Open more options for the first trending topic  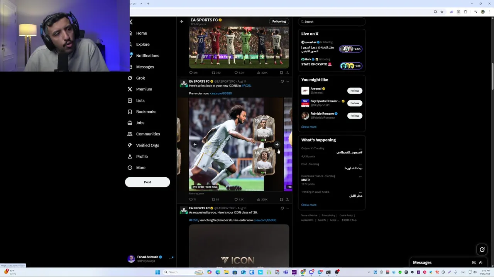360,149
